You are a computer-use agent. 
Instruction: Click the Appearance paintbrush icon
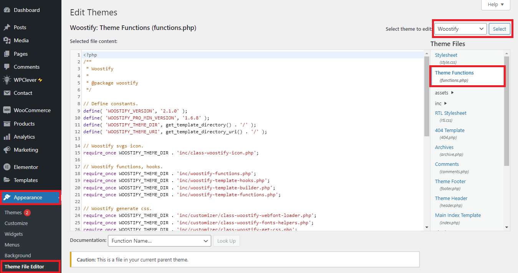[x=7, y=197]
